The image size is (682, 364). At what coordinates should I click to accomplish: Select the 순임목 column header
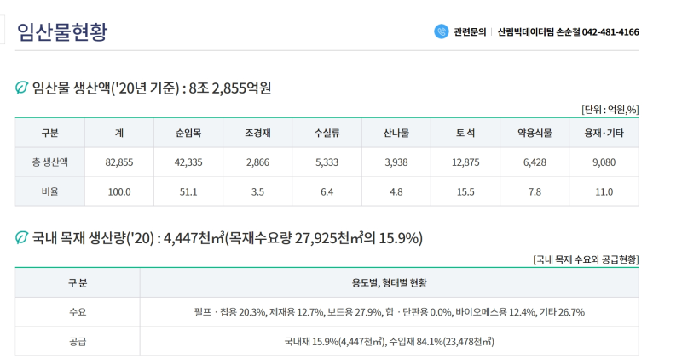pyautogui.click(x=188, y=134)
